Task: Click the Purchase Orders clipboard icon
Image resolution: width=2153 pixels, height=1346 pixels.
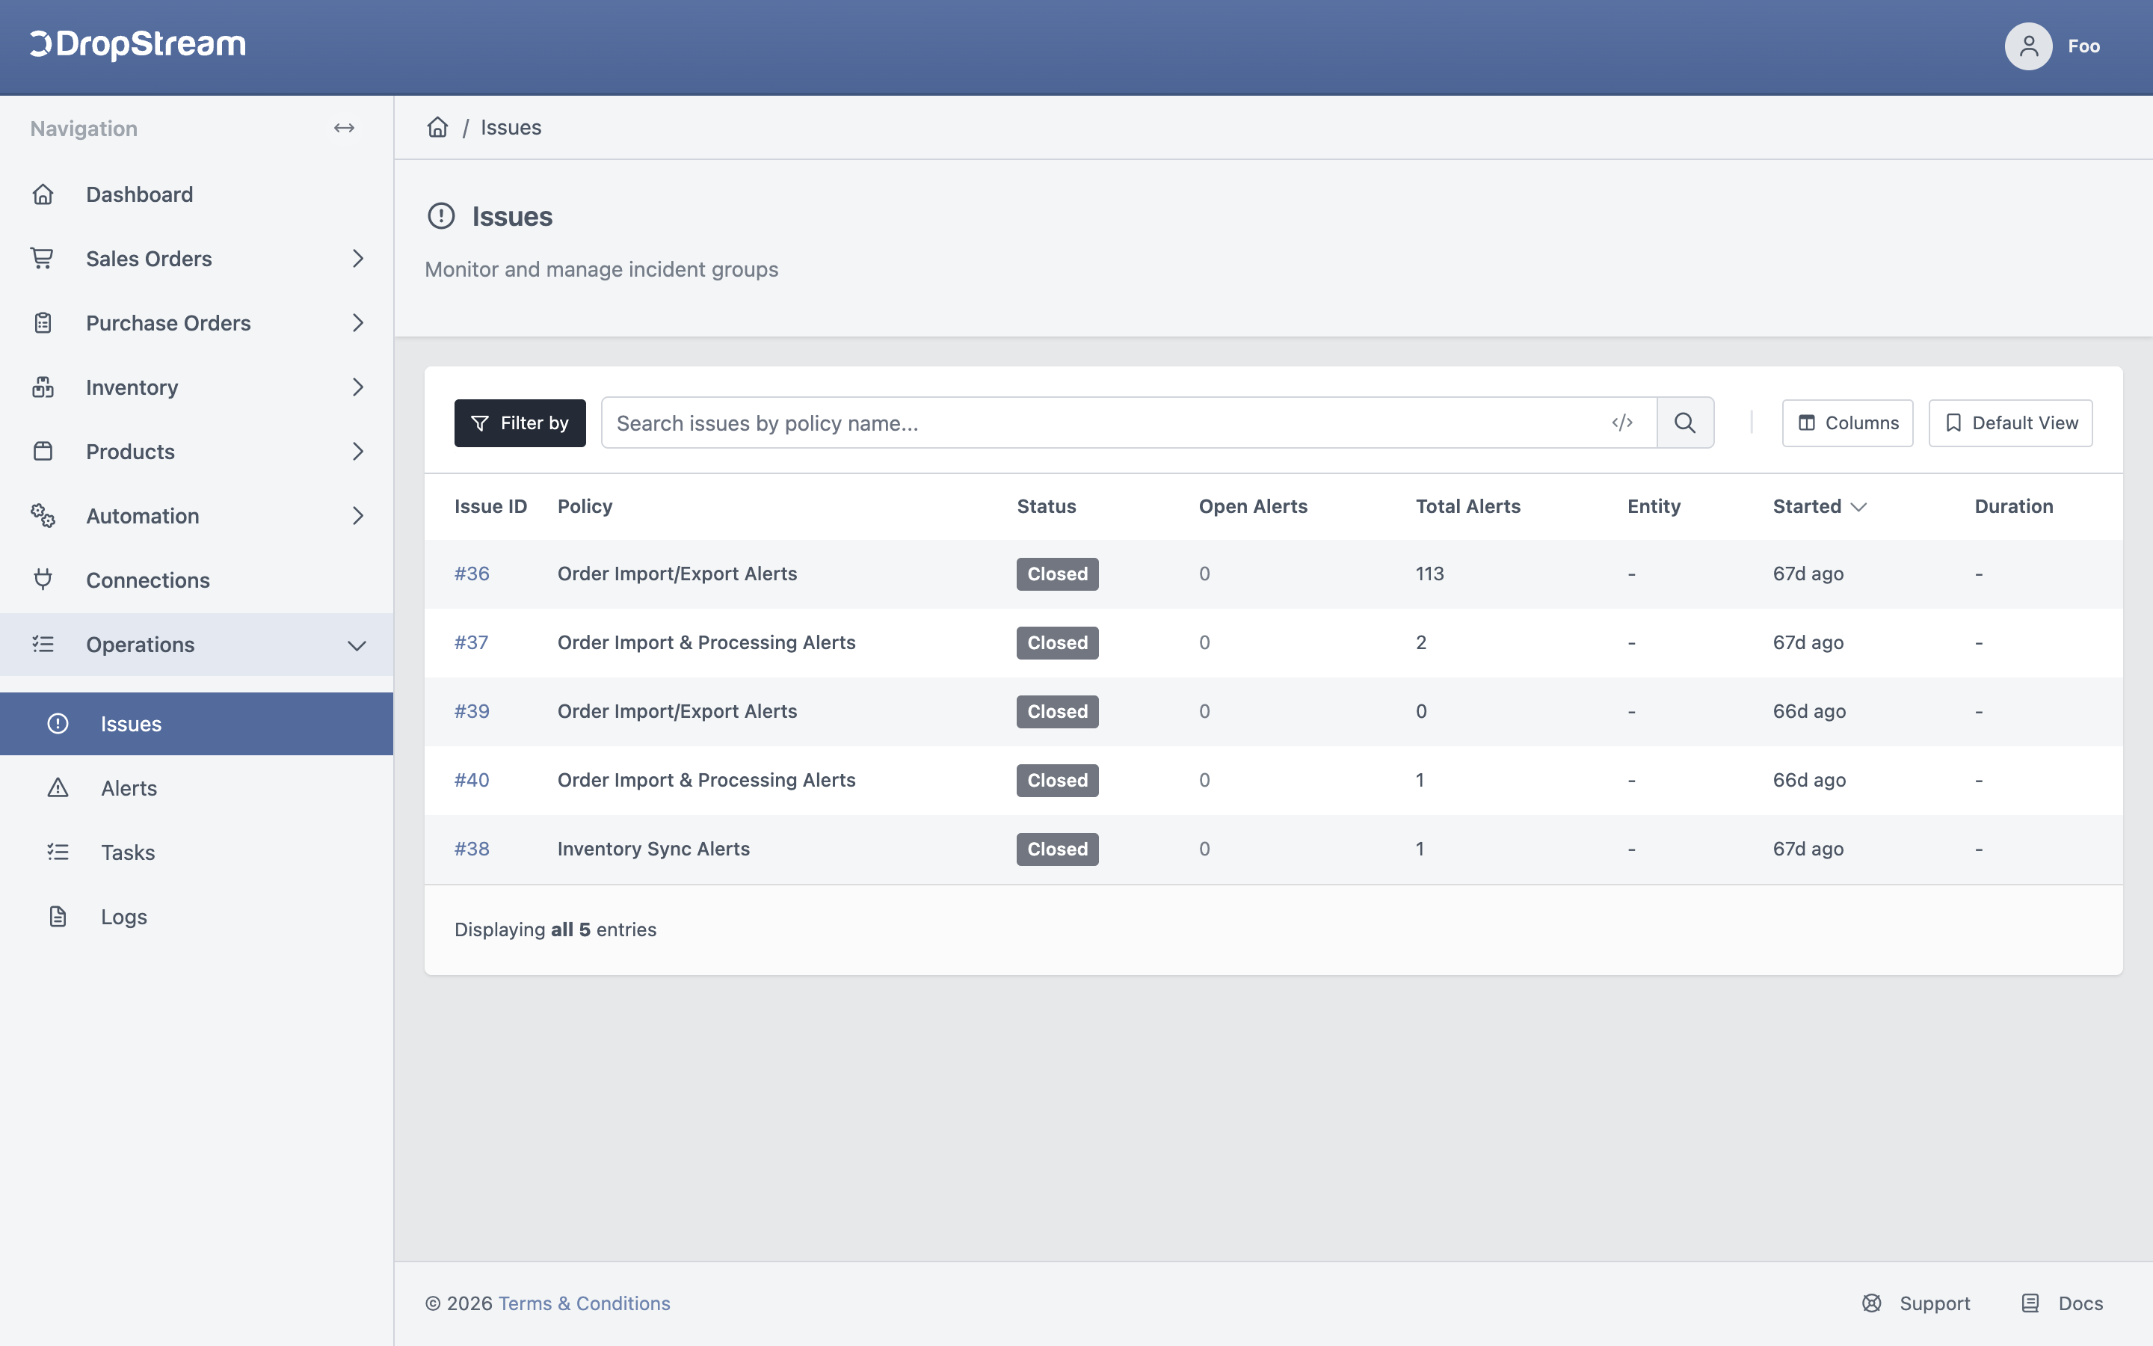Action: (x=43, y=323)
